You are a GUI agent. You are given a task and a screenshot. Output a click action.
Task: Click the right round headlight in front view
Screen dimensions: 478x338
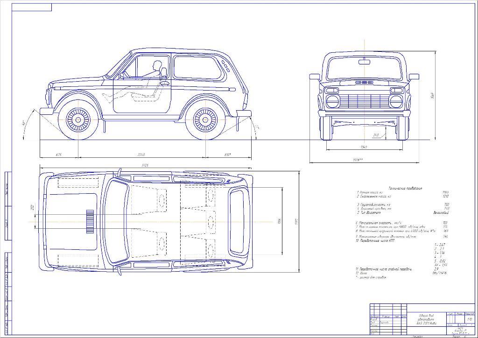[396, 101]
